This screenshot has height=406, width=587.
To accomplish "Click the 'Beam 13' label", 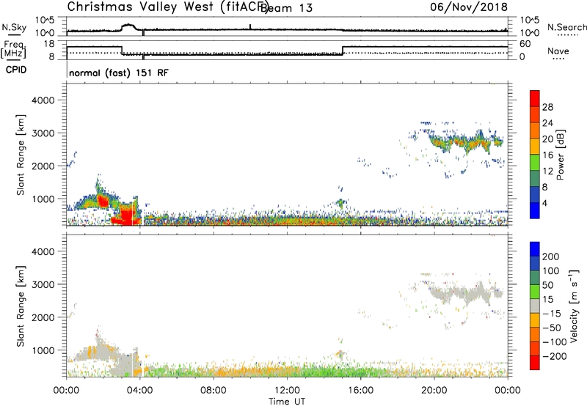I will tap(286, 7).
